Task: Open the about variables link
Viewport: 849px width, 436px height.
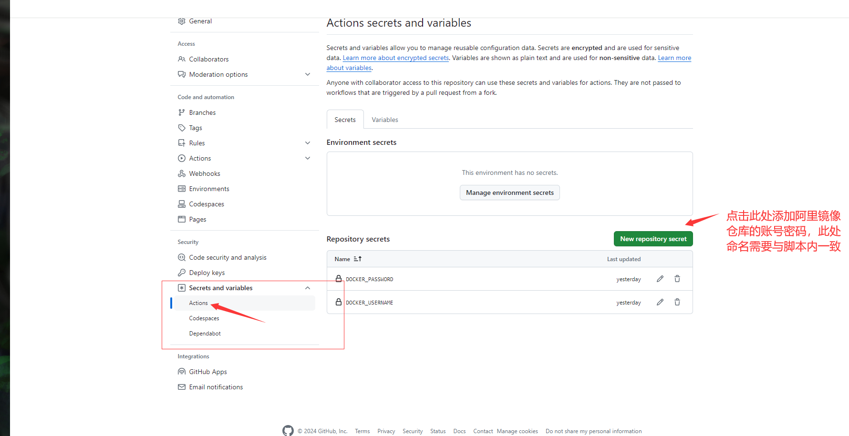Action: [349, 68]
